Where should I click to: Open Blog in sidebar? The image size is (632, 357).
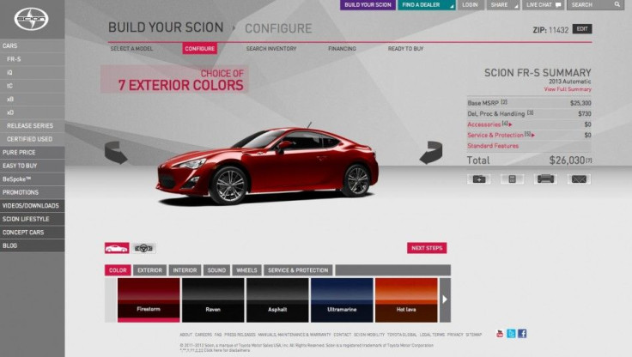(33, 245)
